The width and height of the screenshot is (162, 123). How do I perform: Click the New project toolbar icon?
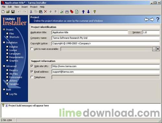coord(3,12)
